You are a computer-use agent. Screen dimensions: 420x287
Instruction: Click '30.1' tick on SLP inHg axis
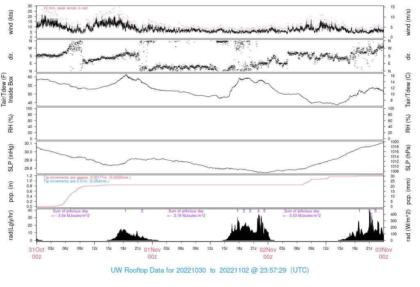pos(28,143)
